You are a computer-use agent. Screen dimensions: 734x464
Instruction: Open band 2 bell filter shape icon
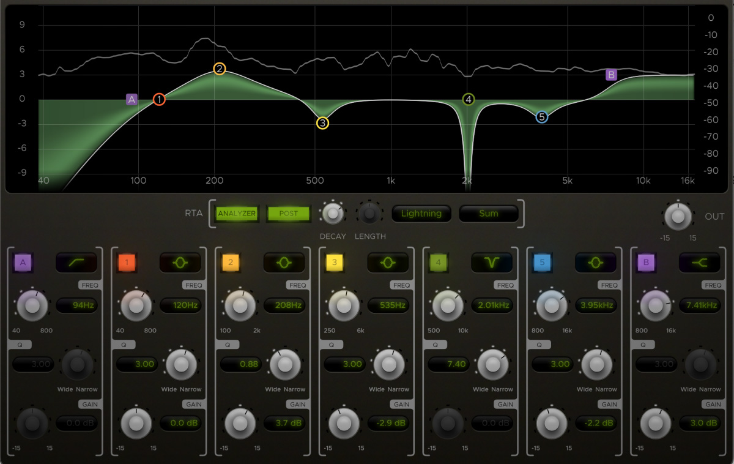click(x=284, y=263)
